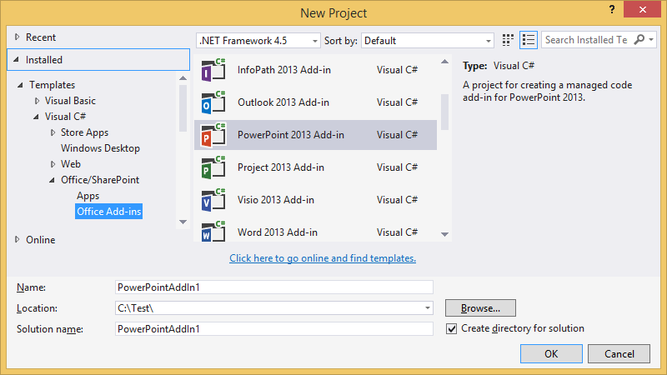
Task: Select Office Add-ins in the tree
Action: point(109,212)
